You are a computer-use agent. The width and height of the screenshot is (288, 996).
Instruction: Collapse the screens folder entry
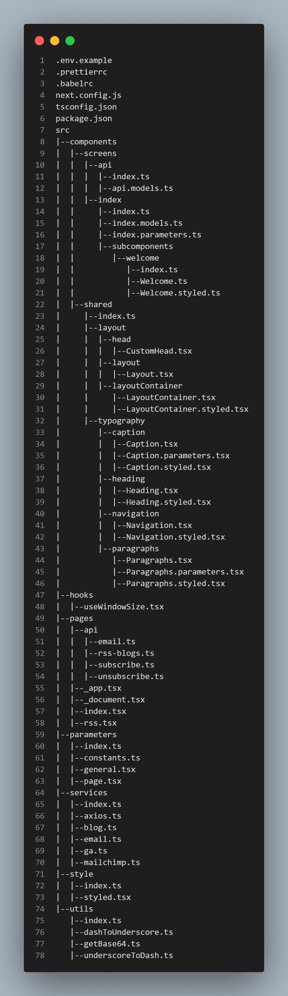pyautogui.click(x=100, y=153)
